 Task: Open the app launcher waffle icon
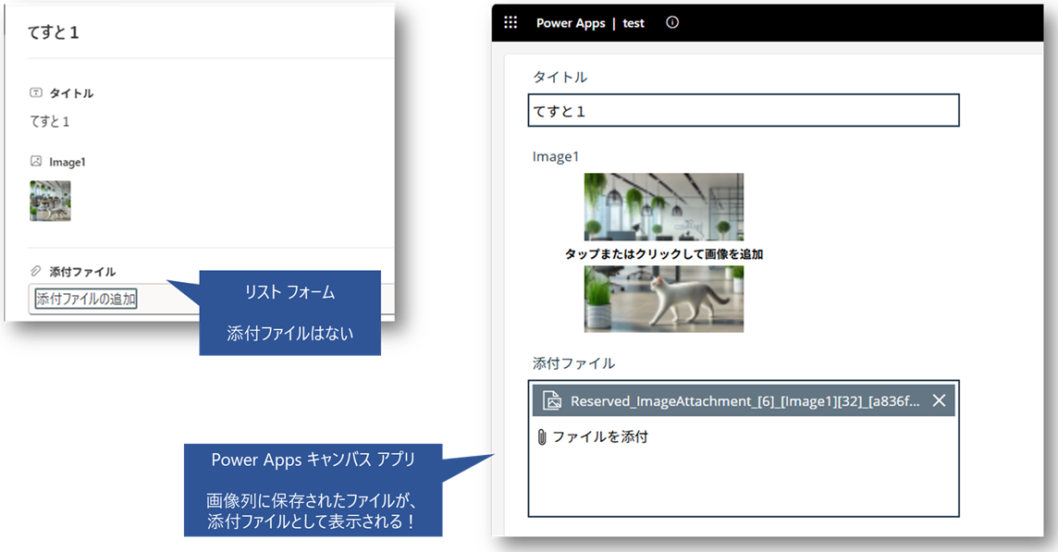pyautogui.click(x=511, y=23)
